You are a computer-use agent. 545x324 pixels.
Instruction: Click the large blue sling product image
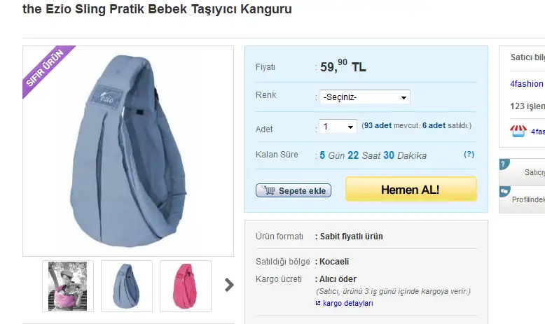(128, 151)
